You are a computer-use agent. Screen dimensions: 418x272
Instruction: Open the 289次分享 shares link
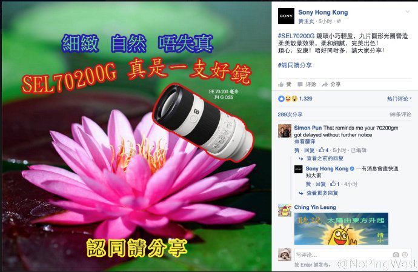290,114
